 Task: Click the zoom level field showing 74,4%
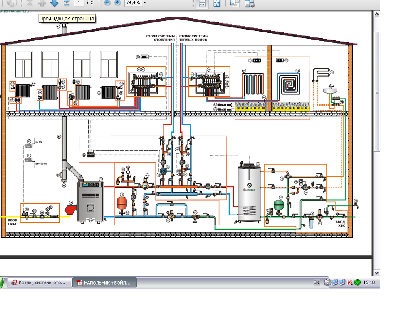tap(132, 3)
